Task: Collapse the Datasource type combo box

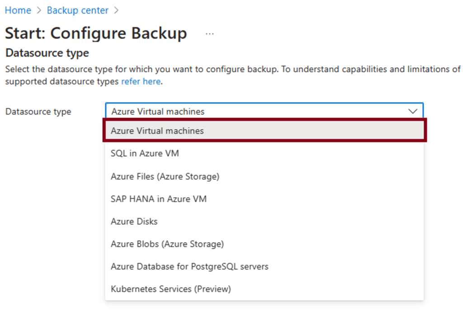Action: pyautogui.click(x=264, y=111)
